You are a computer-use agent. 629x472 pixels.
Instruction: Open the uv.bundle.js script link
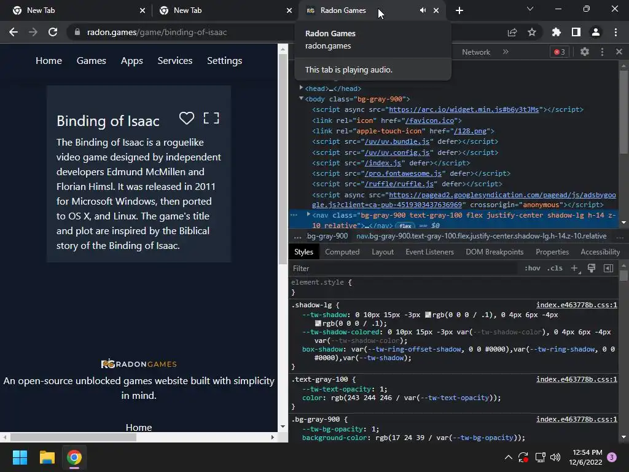tap(397, 142)
